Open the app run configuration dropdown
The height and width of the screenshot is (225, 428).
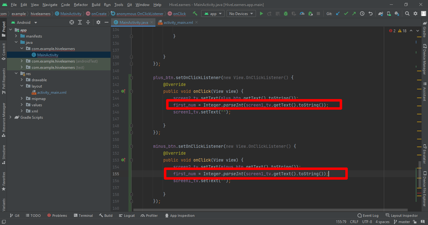(213, 14)
